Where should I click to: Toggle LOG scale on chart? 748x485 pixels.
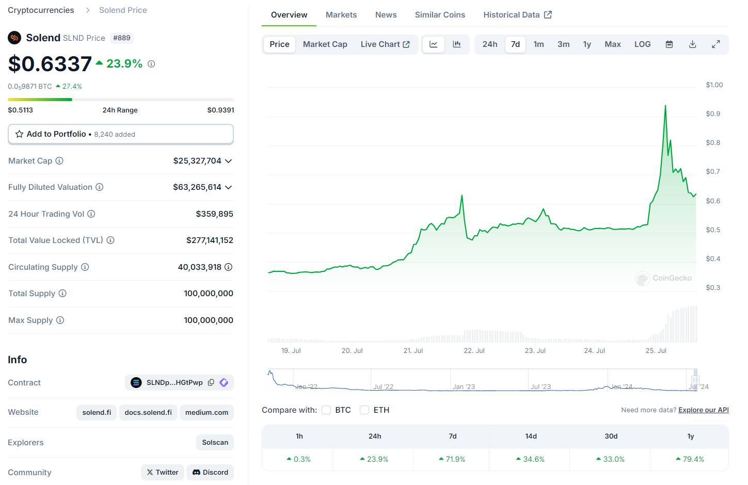[x=643, y=44]
